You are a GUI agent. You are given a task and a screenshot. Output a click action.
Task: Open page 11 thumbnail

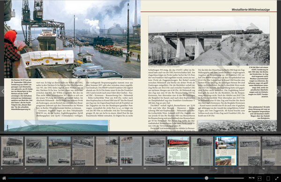(x=155, y=151)
